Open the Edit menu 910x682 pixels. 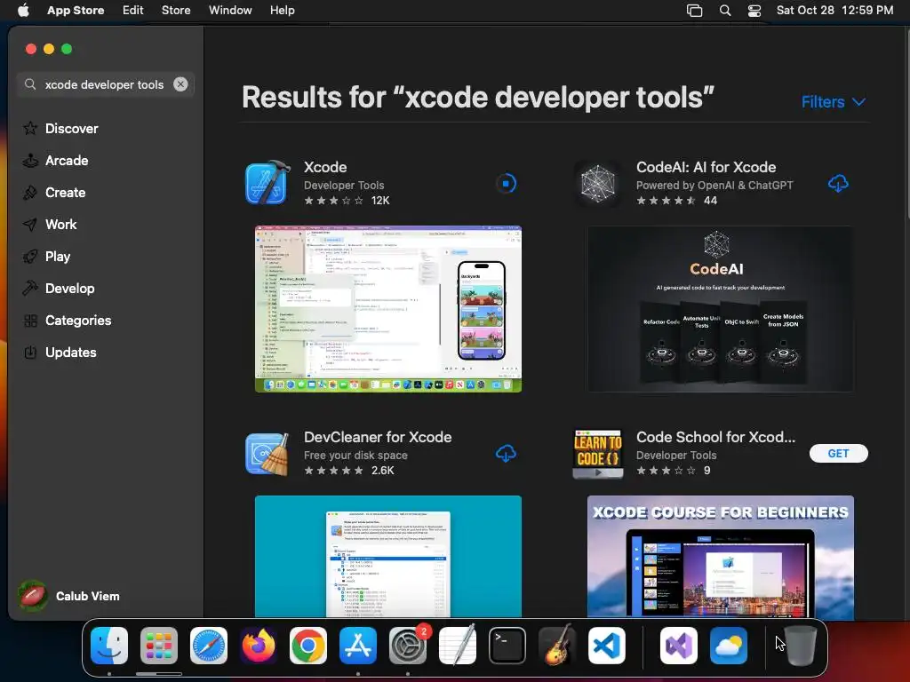coord(133,10)
